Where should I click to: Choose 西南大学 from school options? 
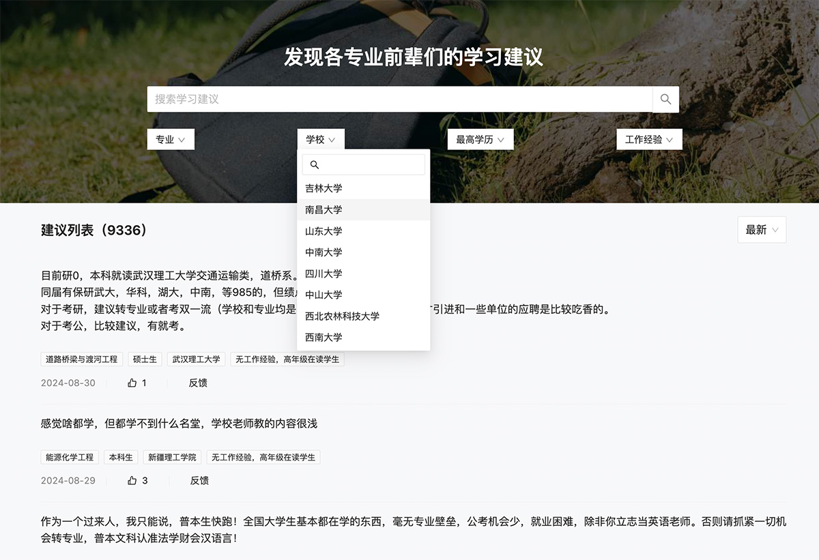click(324, 337)
